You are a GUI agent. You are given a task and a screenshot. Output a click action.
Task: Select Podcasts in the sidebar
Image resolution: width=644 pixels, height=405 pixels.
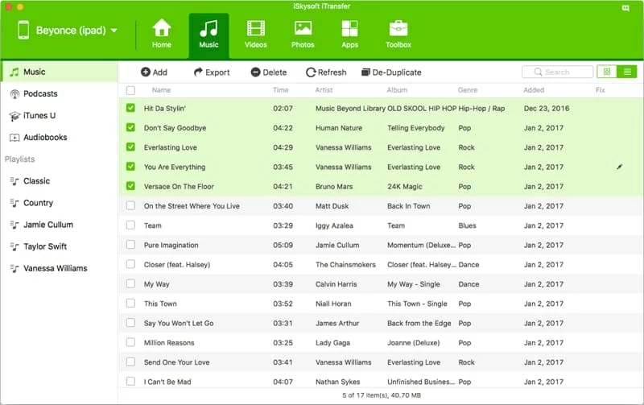[x=40, y=93]
